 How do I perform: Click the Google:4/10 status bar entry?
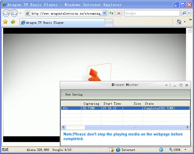(62, 150)
